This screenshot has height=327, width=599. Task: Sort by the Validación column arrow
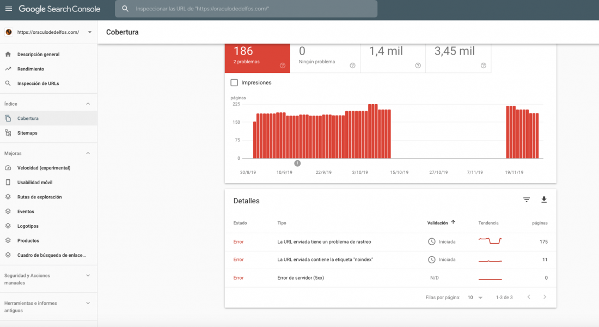[453, 222]
